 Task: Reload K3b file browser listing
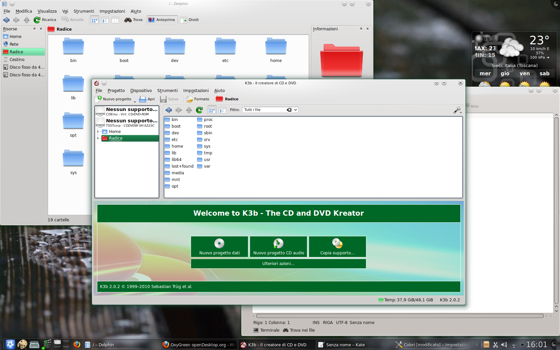[199, 110]
